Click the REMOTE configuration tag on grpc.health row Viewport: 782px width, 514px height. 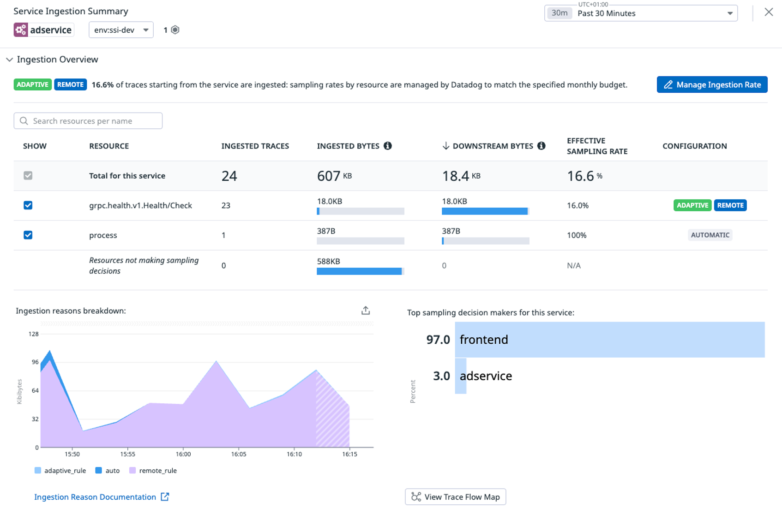(x=730, y=205)
